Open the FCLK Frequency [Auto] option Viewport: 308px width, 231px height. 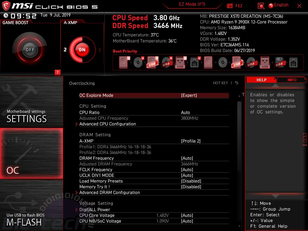coord(187,170)
